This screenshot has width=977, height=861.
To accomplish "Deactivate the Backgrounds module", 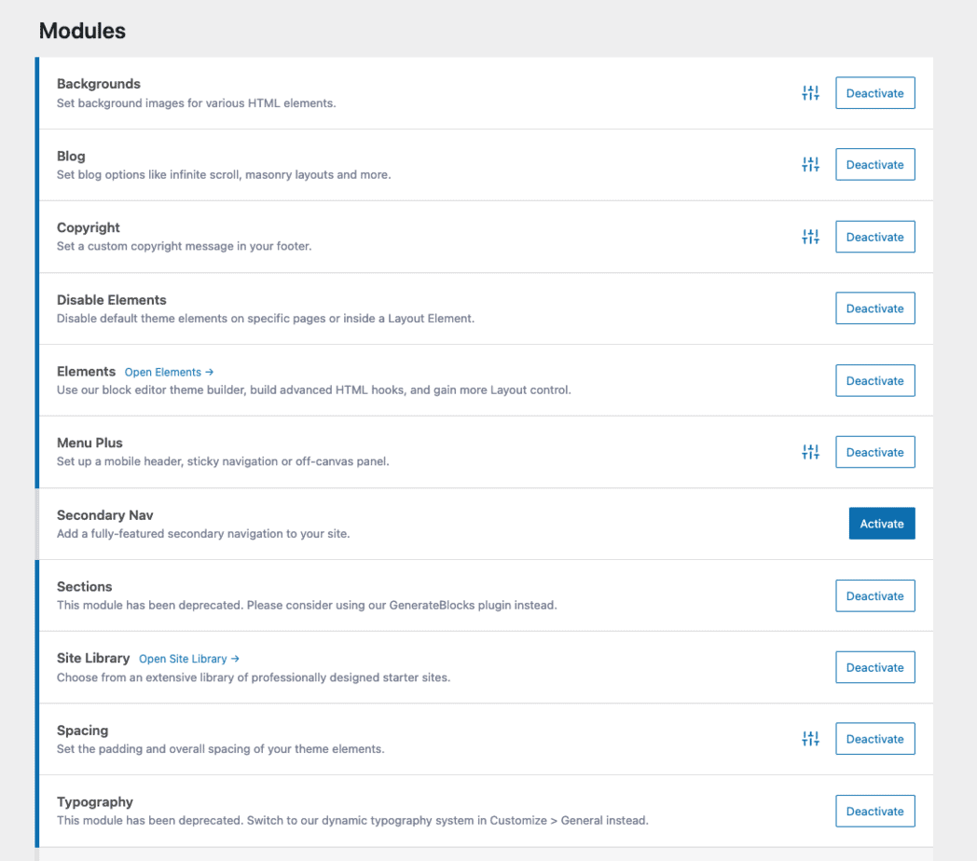I will point(874,92).
